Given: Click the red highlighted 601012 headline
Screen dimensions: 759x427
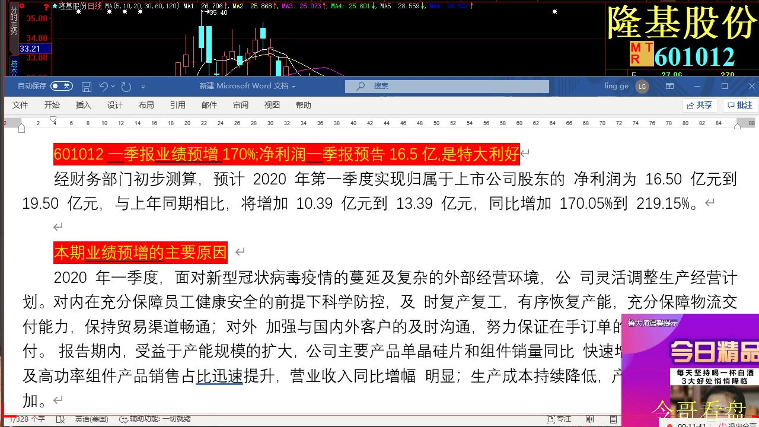Looking at the screenshot, I should pos(286,154).
